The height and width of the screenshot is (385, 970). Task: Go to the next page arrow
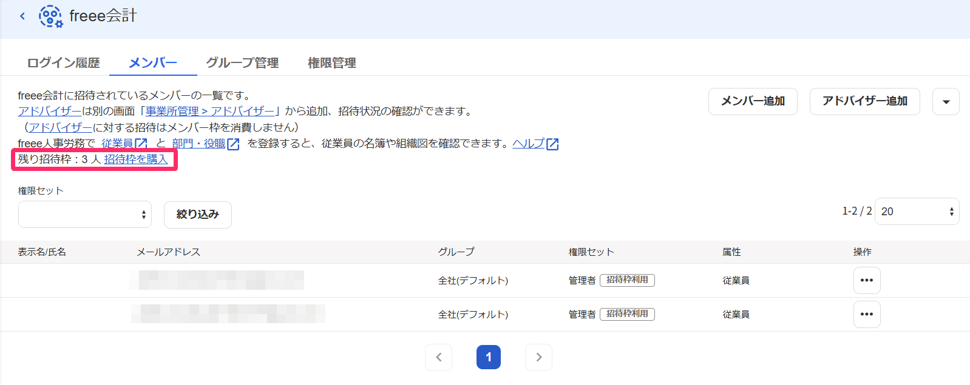pos(538,357)
